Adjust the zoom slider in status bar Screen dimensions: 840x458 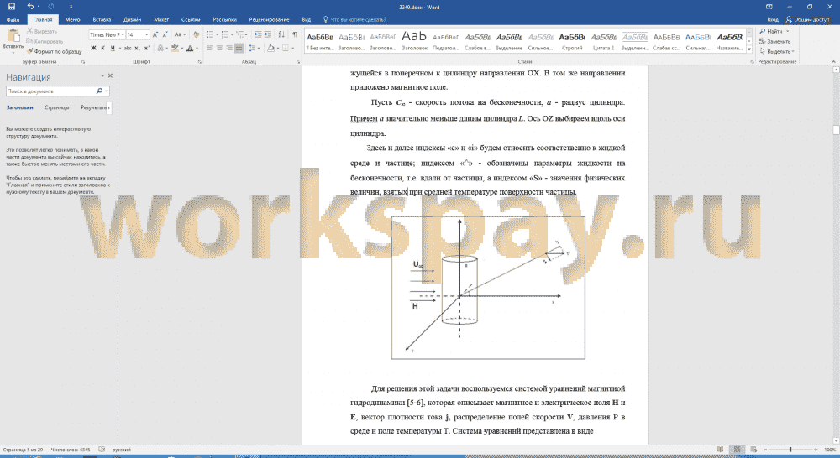790,450
